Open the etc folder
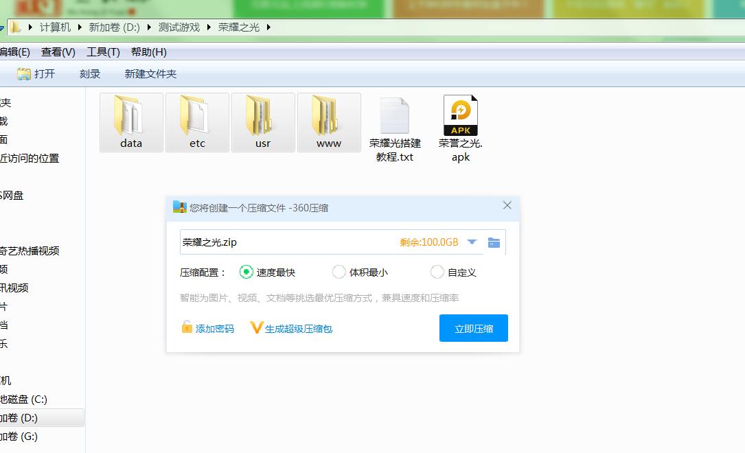 click(197, 117)
